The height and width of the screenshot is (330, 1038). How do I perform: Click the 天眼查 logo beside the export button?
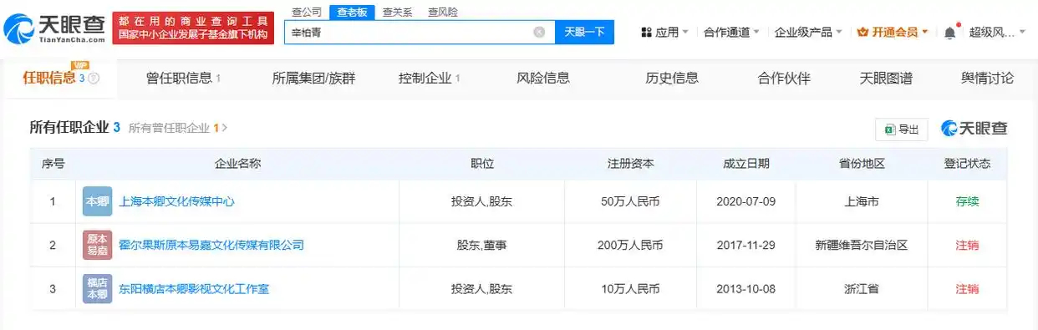click(974, 129)
